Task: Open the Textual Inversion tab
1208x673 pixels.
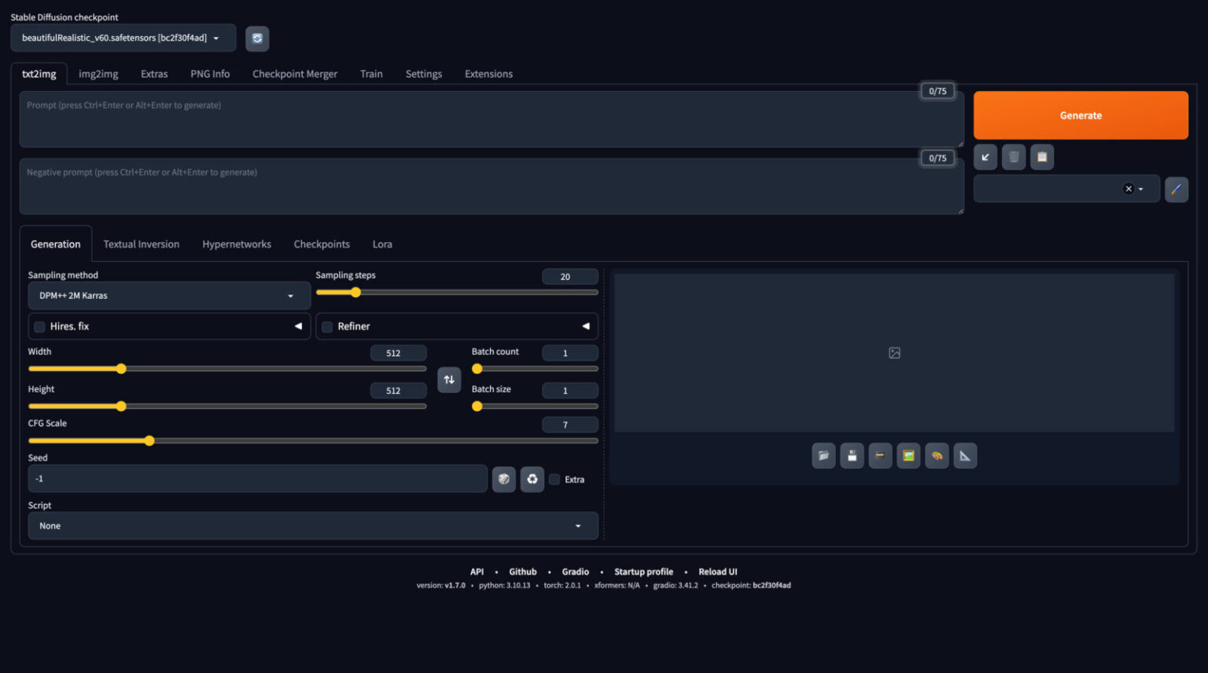Action: 142,244
